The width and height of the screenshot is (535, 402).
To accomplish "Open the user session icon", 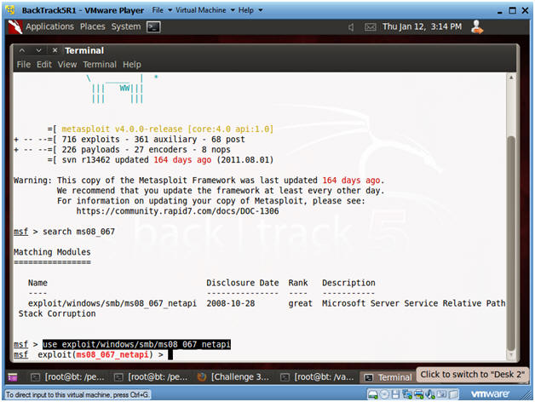I will 477,27.
